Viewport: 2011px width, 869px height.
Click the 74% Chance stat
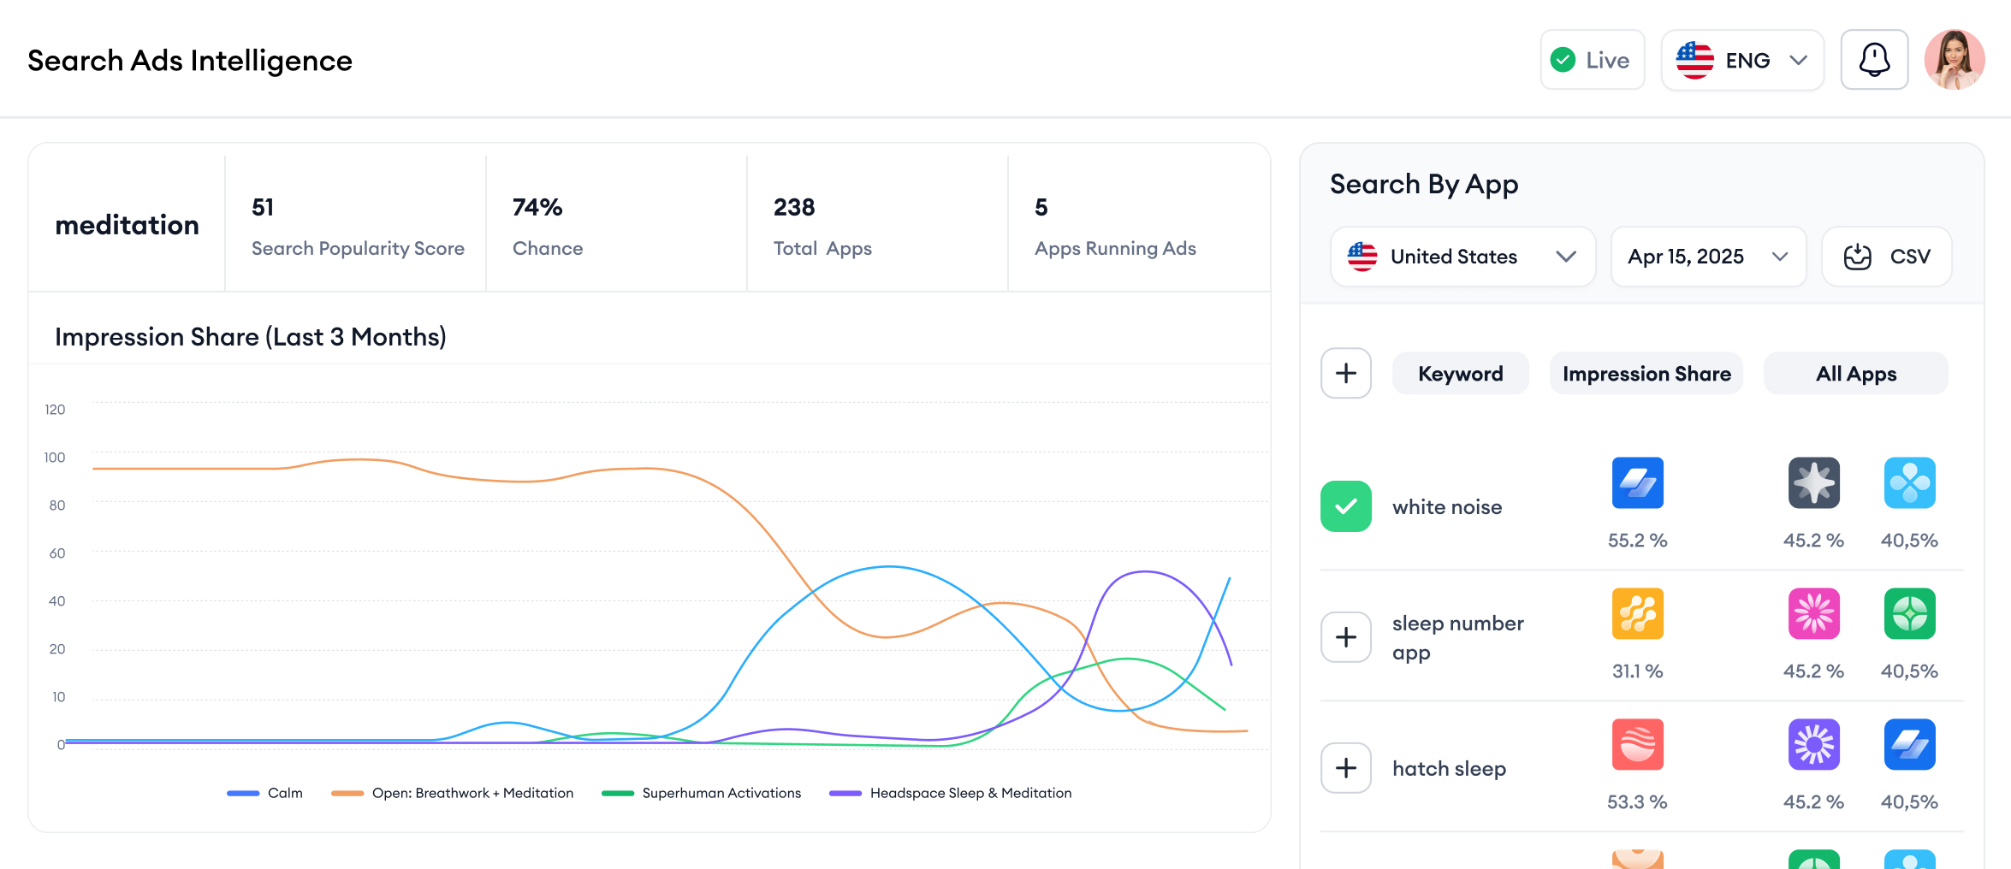pos(548,227)
